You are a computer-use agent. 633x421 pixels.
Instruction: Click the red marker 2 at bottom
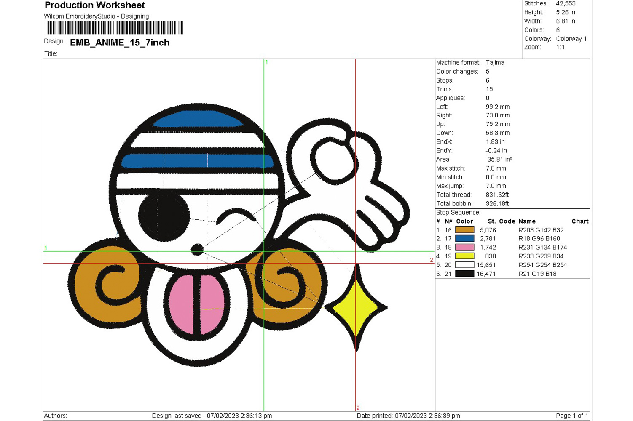click(x=358, y=408)
